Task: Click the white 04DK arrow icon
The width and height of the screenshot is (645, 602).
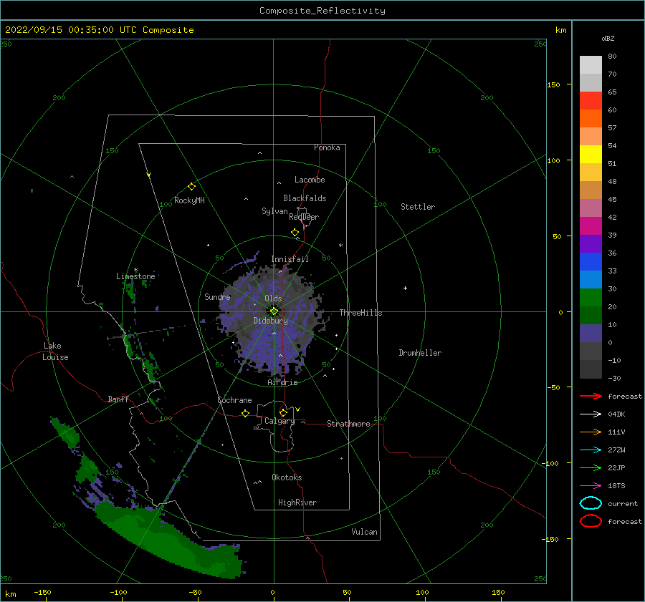Action: coord(591,414)
